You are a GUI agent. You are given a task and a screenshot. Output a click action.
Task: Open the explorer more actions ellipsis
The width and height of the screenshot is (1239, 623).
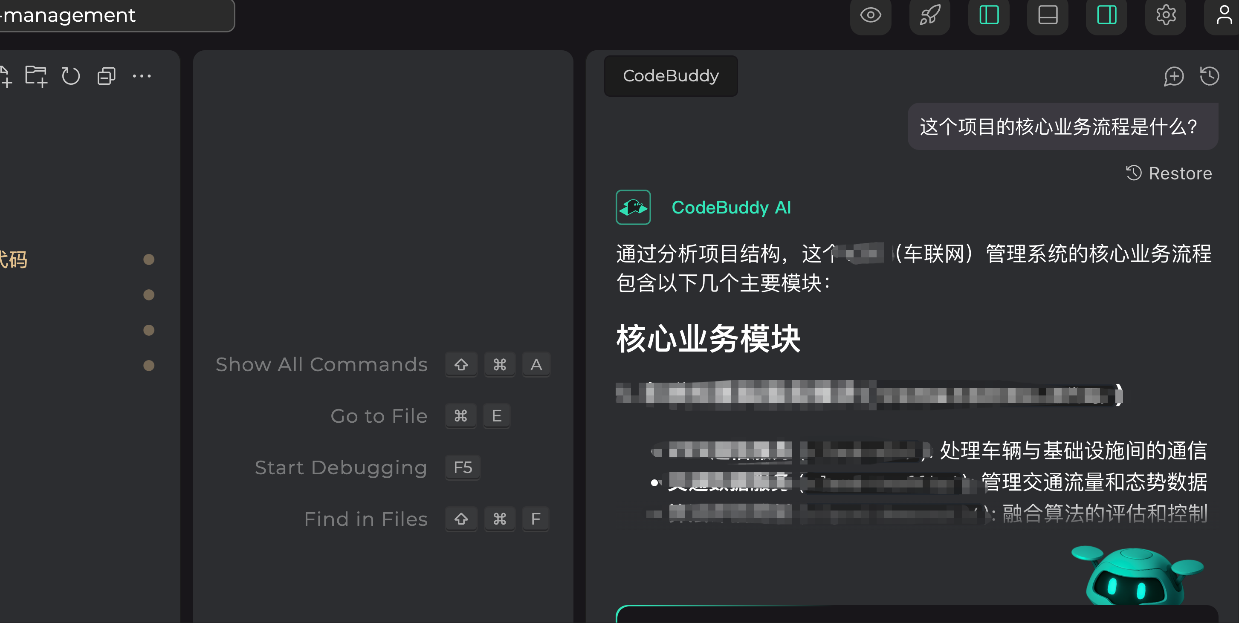pyautogui.click(x=142, y=76)
